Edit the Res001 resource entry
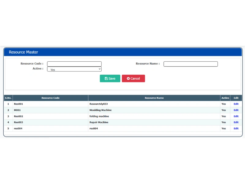Screen dimensions: 245x184 [x=236, y=104]
